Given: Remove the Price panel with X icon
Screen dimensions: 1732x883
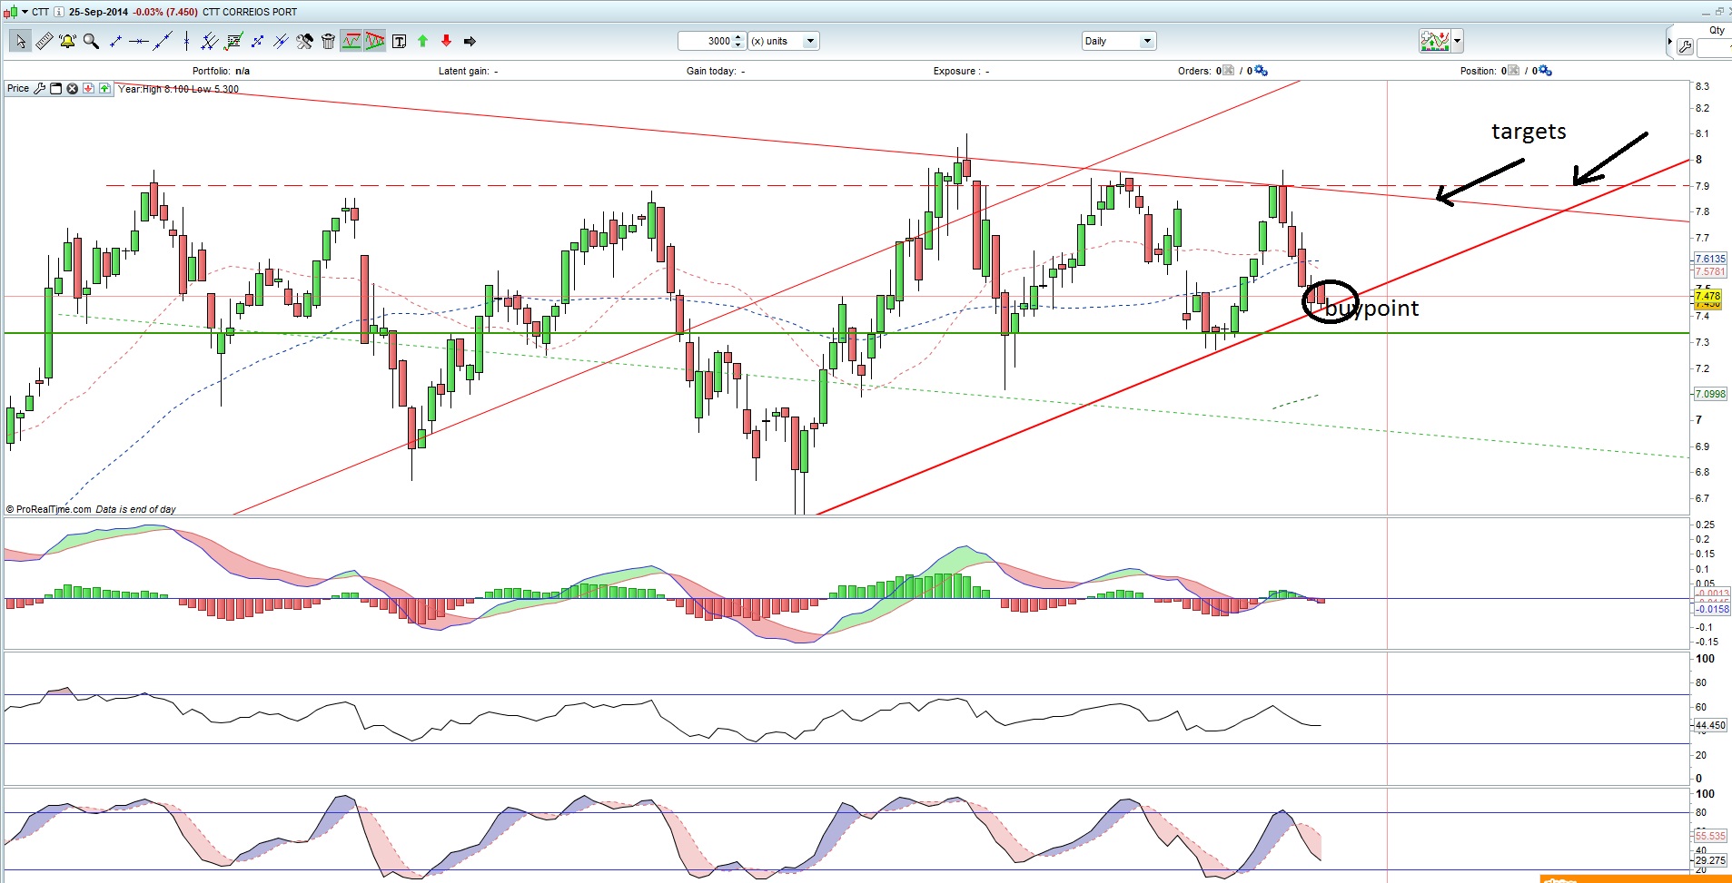Looking at the screenshot, I should pos(72,89).
